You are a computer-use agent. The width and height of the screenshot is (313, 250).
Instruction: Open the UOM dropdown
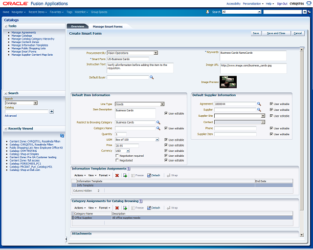(157, 140)
